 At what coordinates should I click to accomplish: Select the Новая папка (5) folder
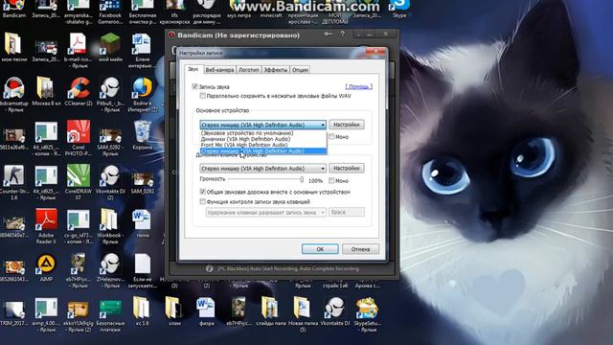point(303,314)
